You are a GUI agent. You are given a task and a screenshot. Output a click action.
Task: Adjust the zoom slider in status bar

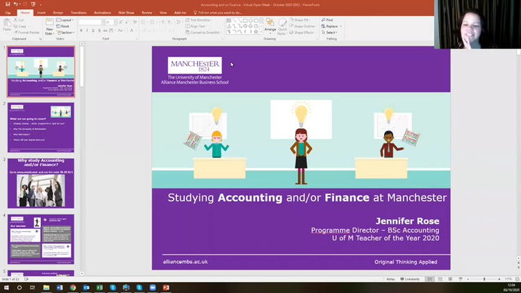point(484,278)
